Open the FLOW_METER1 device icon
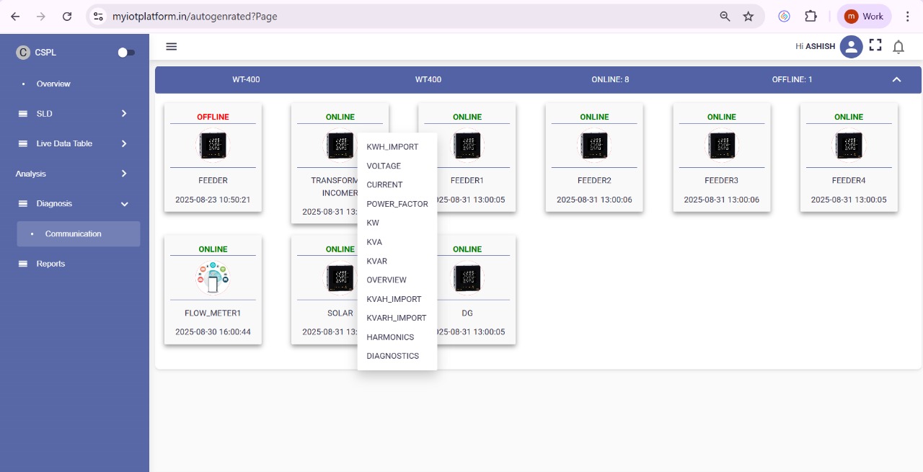Viewport: 923px width, 472px height. 213,278
